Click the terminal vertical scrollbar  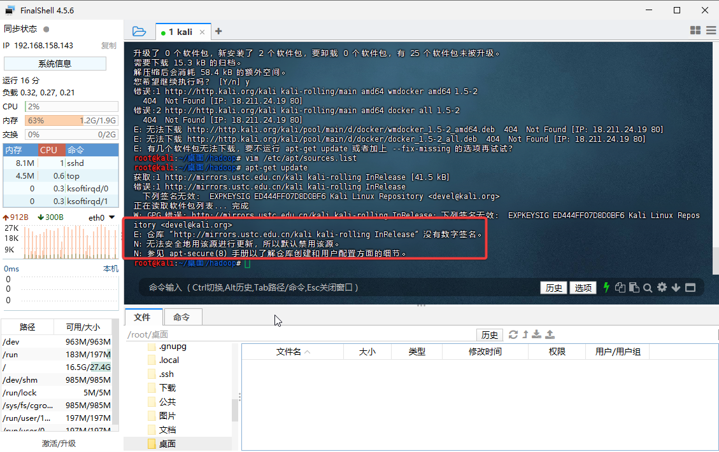pos(716,260)
